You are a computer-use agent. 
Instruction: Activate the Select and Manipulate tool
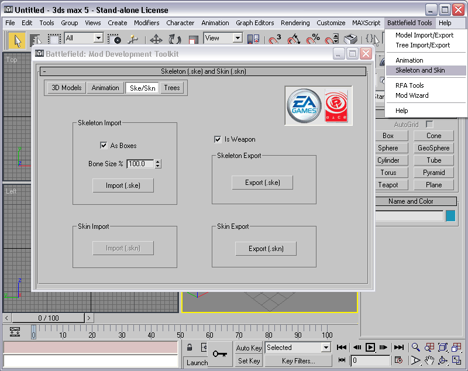[133, 39]
